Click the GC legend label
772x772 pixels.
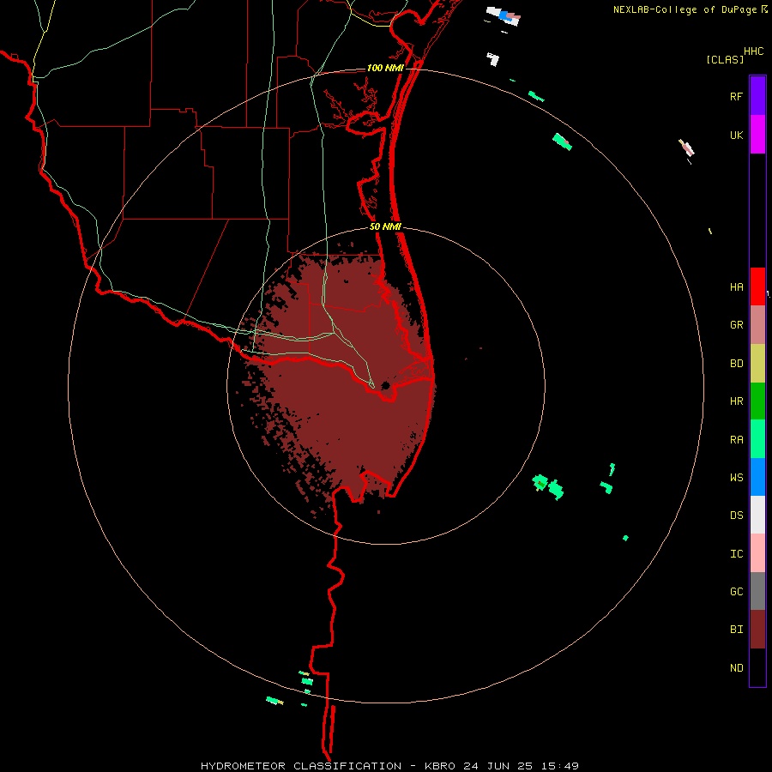pos(737,592)
